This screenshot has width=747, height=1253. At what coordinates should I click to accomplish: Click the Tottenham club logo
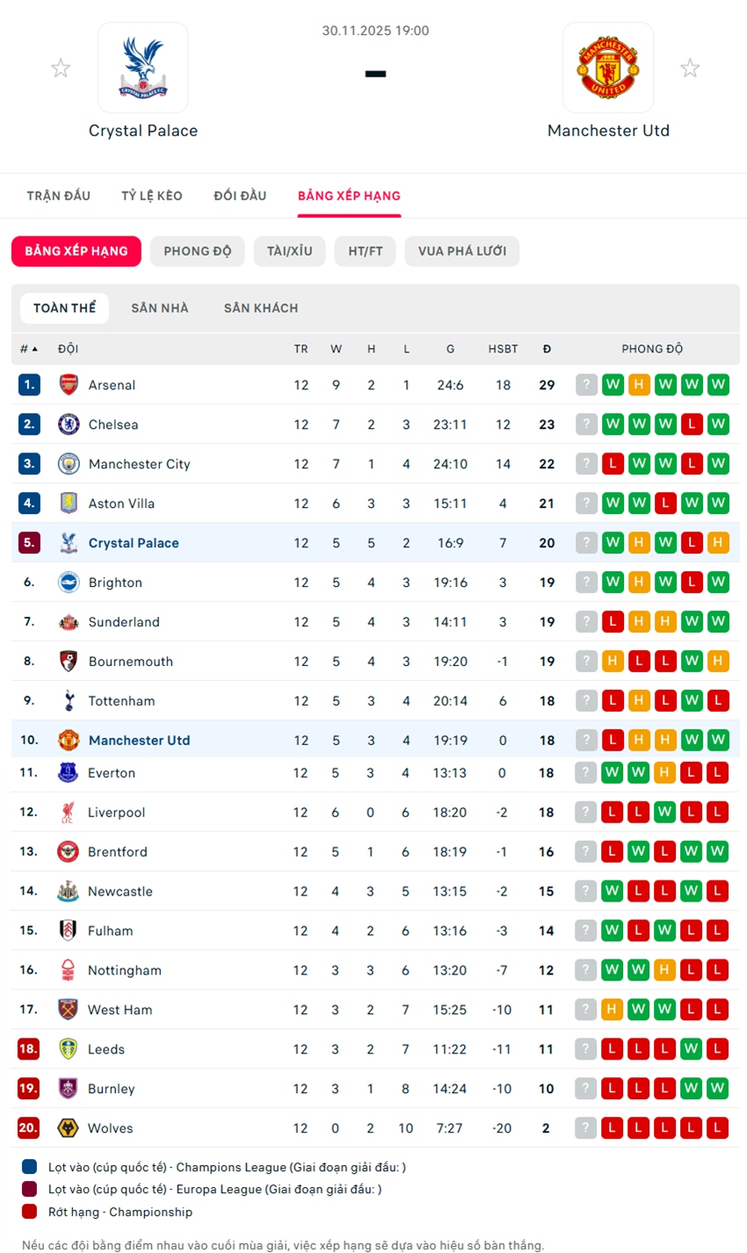pyautogui.click(x=69, y=701)
